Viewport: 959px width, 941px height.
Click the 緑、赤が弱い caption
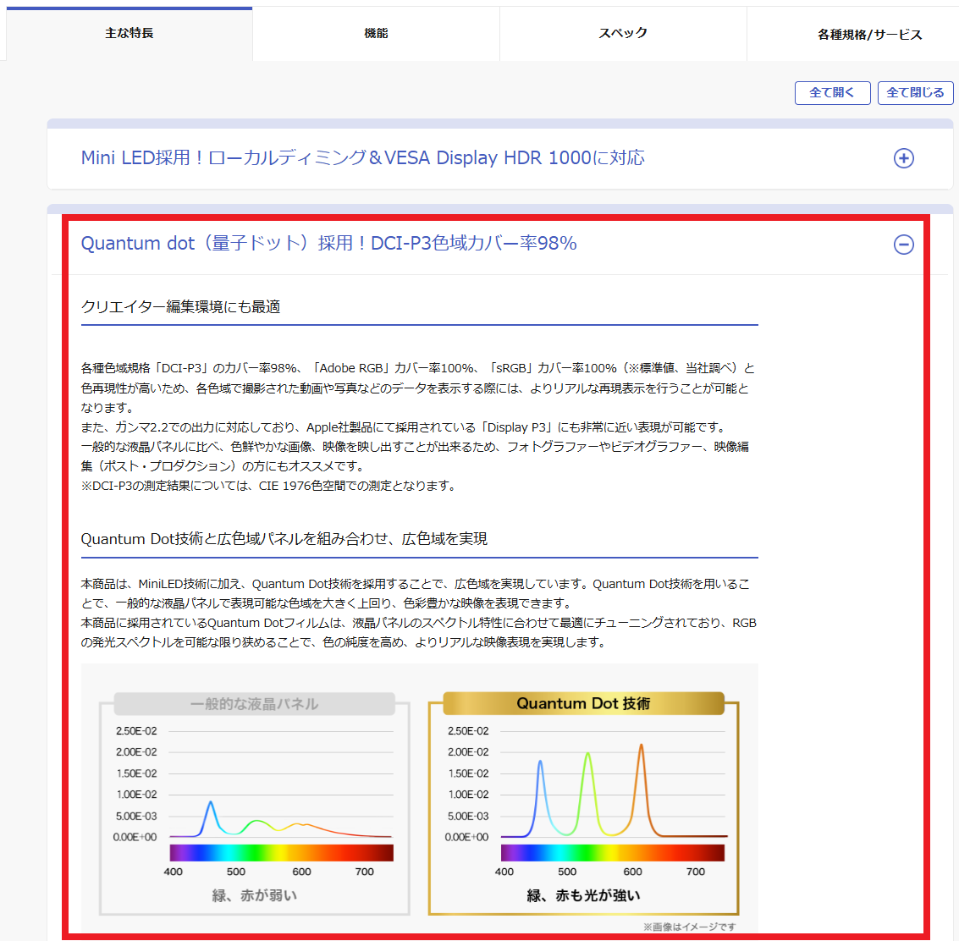coord(254,895)
